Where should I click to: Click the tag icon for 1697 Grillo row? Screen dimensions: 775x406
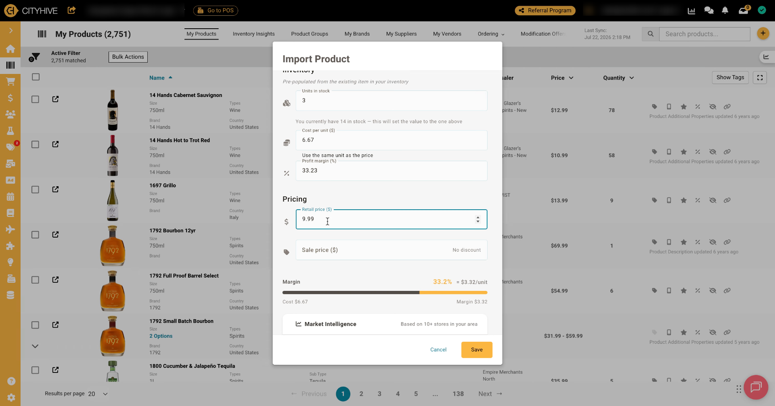coord(654,200)
